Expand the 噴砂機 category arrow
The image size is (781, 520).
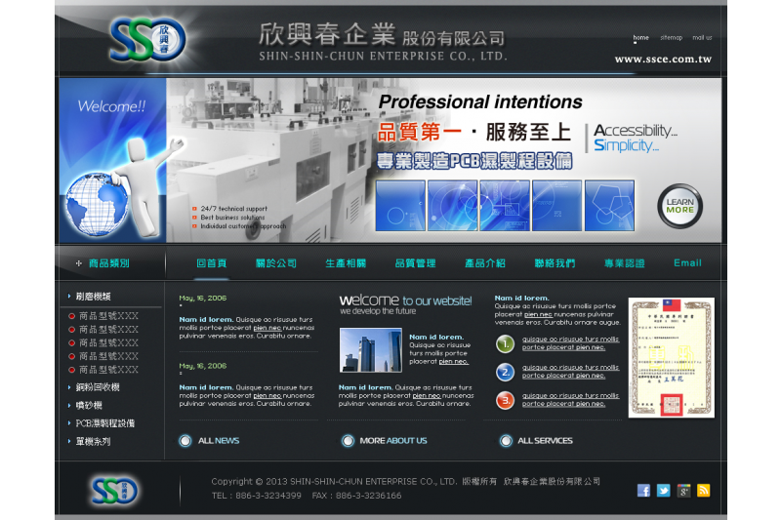69,406
